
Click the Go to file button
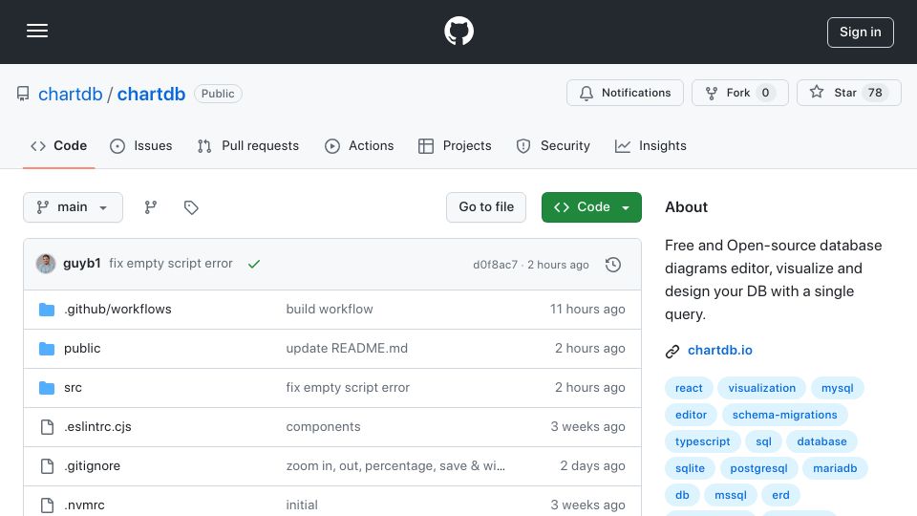486,207
